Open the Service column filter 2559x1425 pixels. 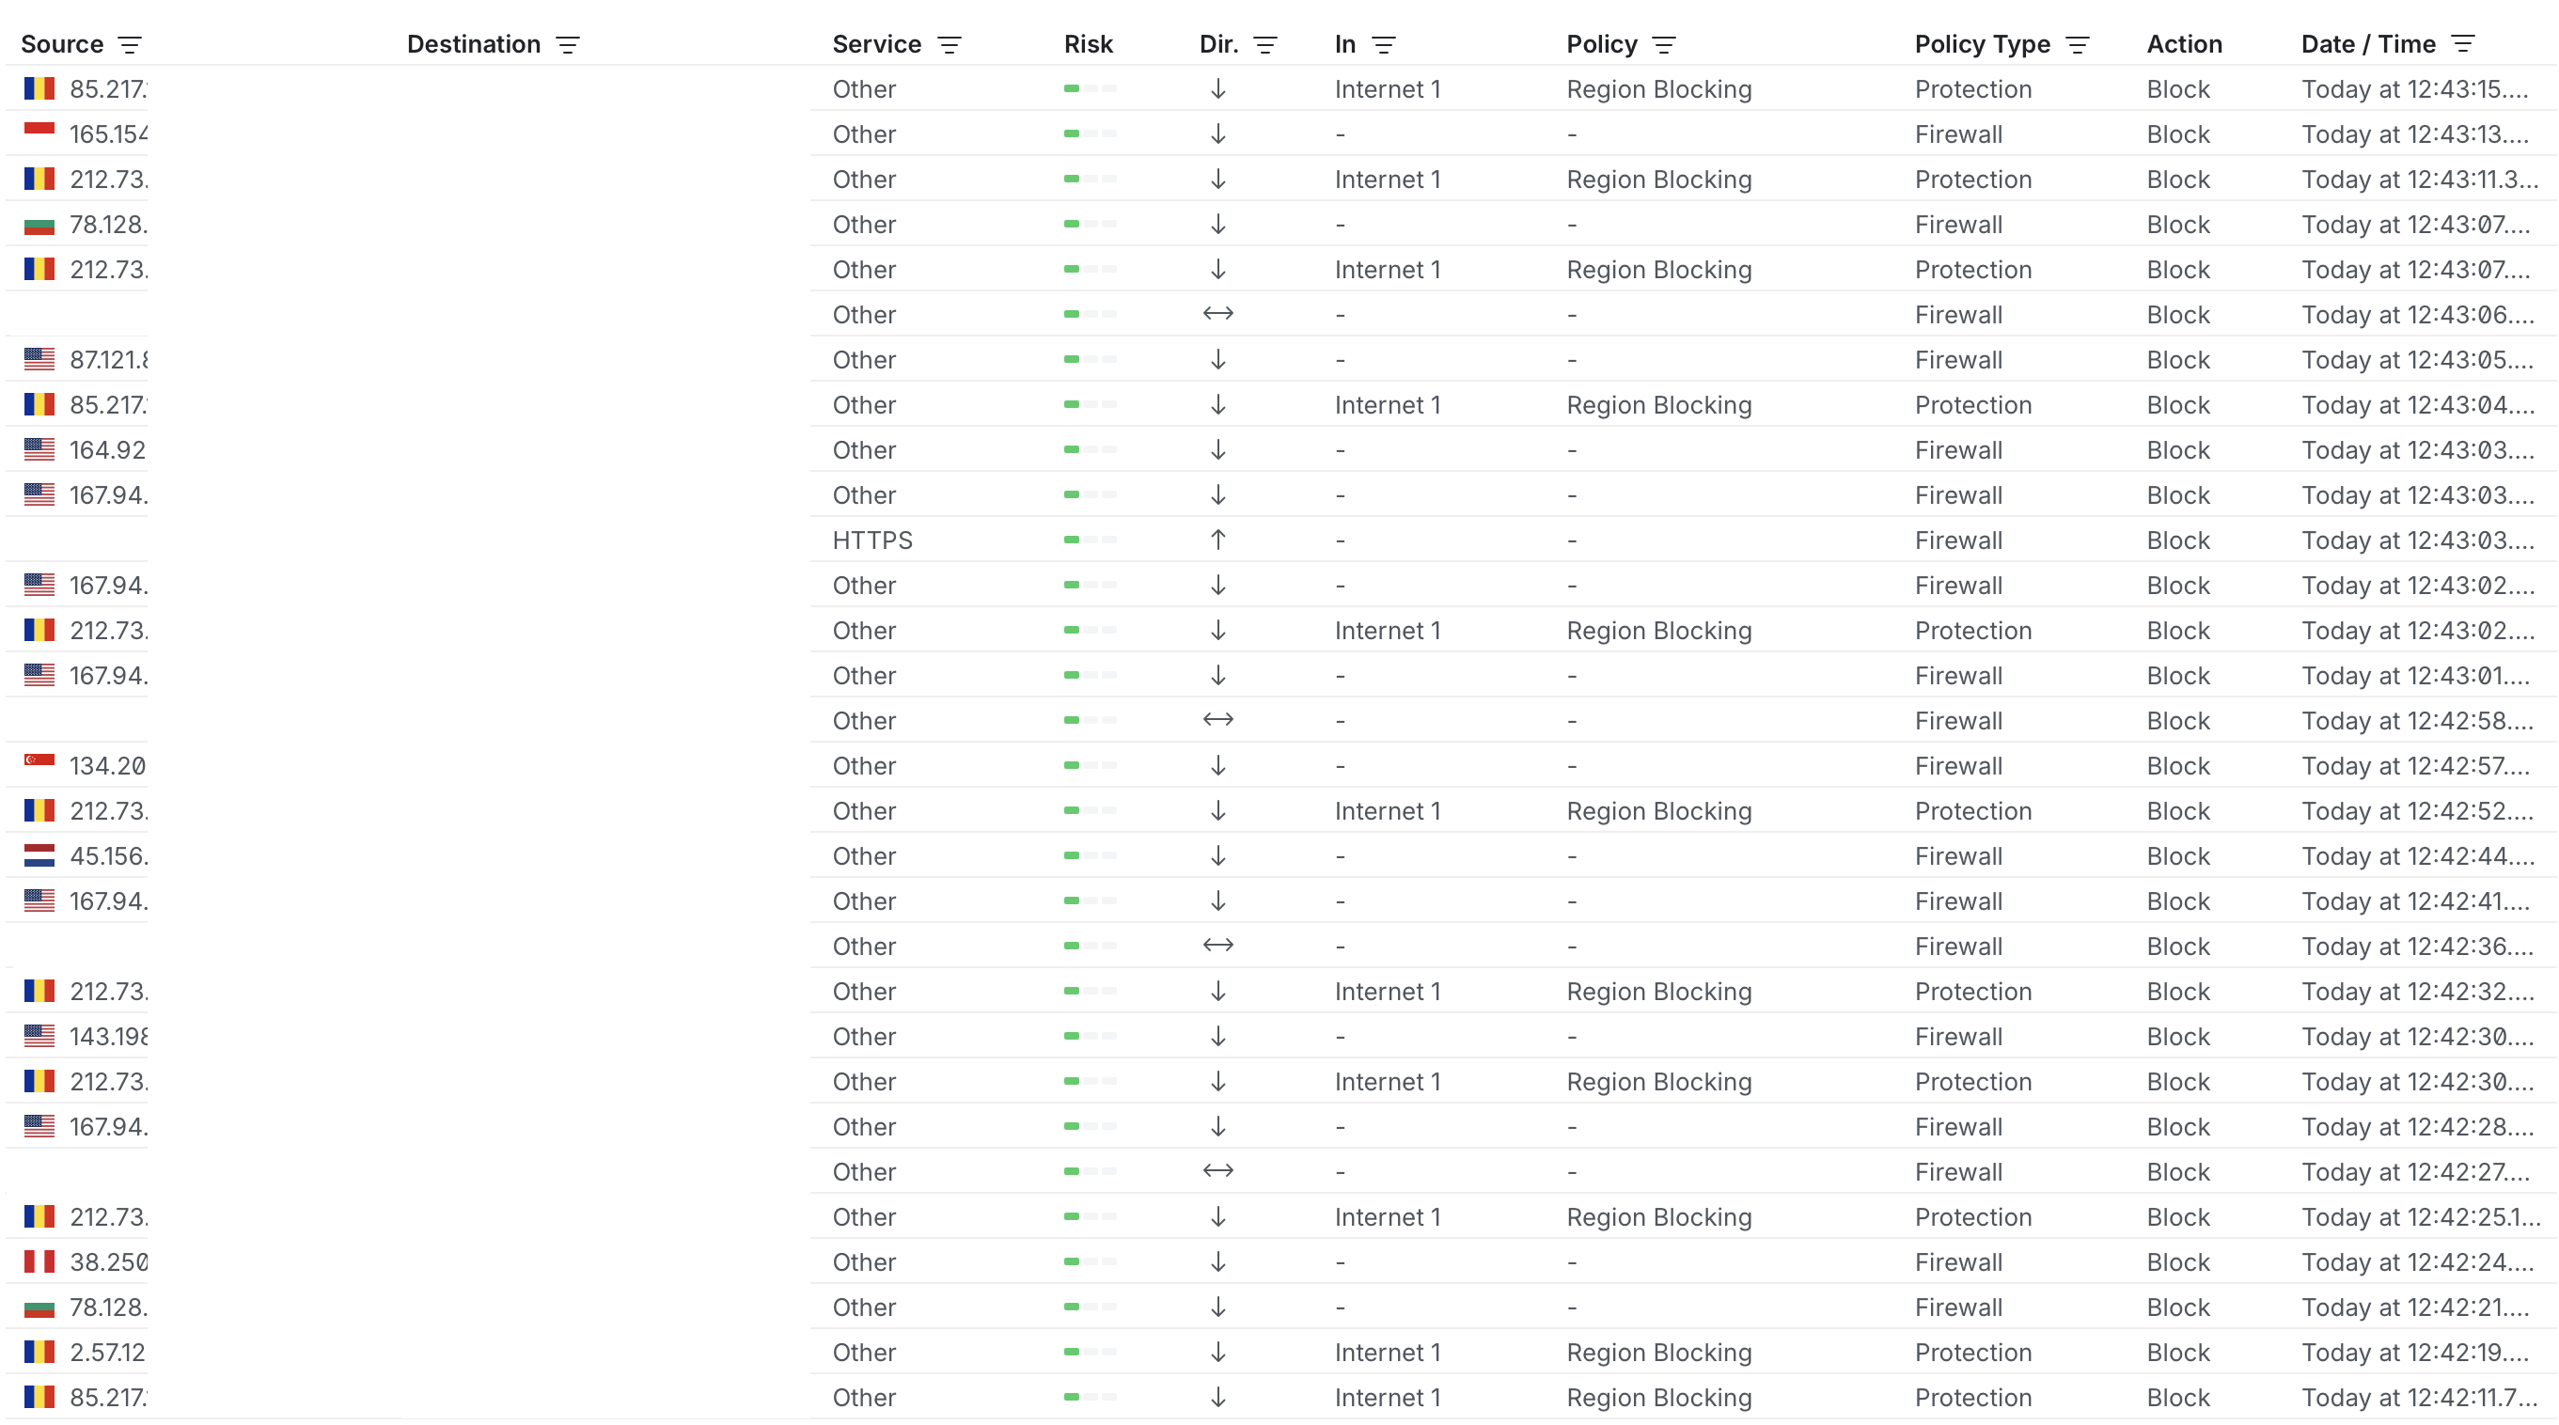pyautogui.click(x=950, y=43)
